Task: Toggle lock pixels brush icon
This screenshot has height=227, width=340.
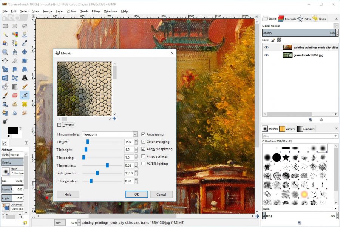Action: point(273,40)
